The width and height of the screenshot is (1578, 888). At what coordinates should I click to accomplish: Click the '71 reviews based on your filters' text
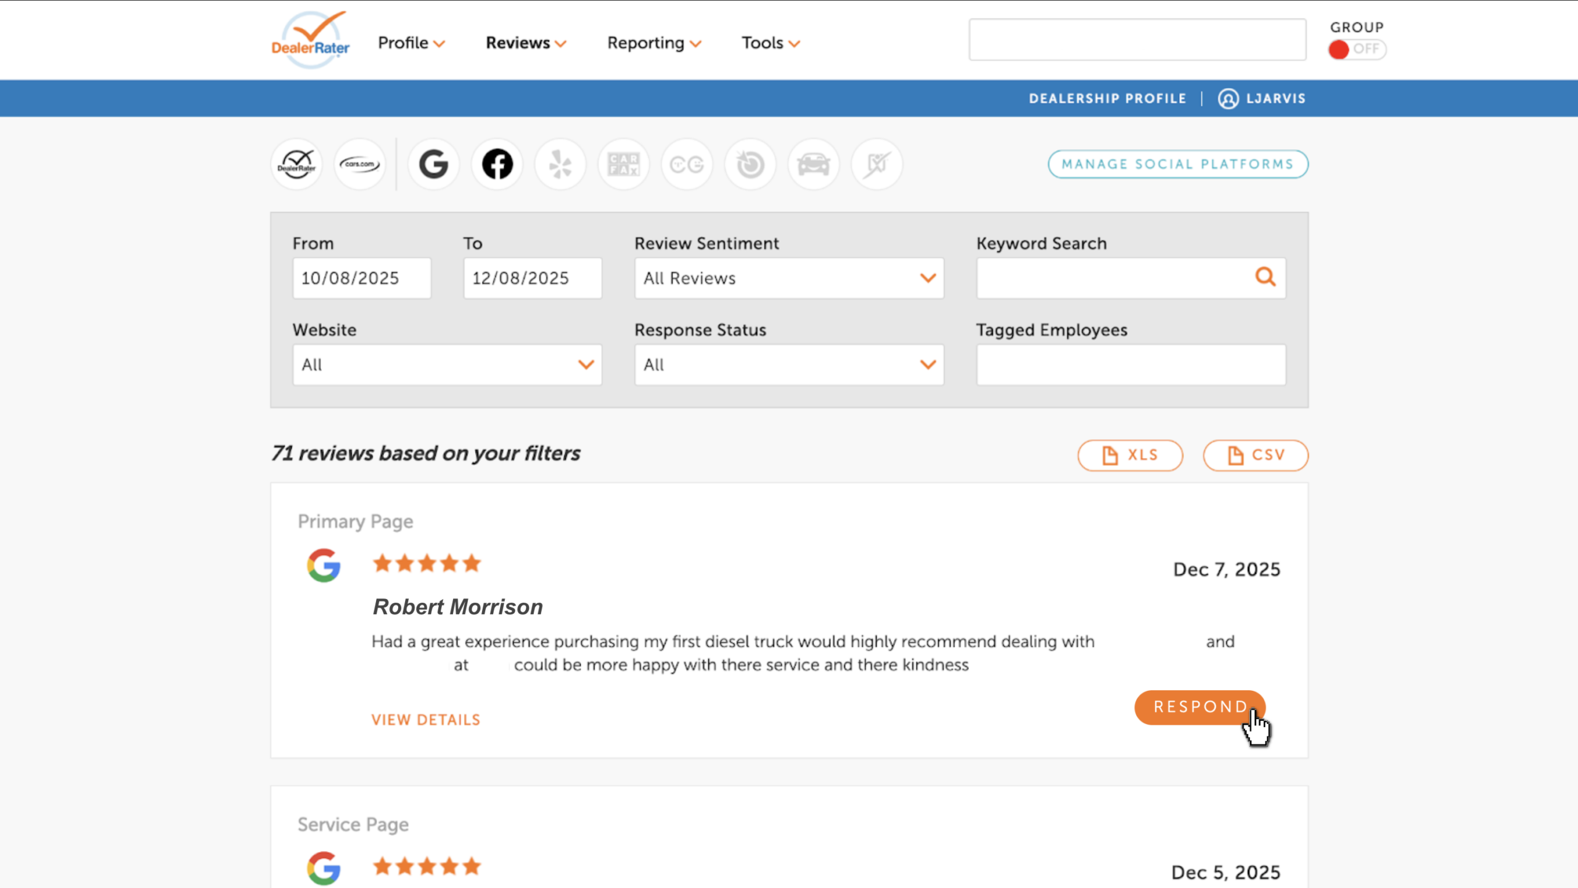click(x=426, y=454)
